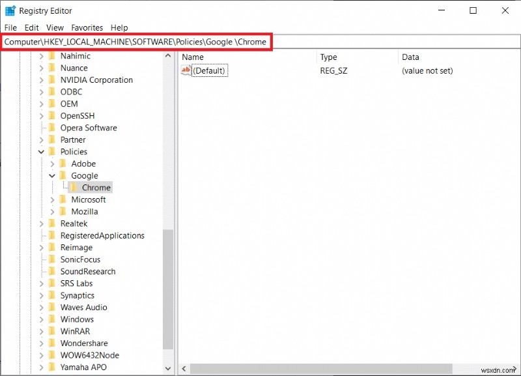Click the (Default) string value icon
Screen dimensions: 521x376
pos(186,70)
